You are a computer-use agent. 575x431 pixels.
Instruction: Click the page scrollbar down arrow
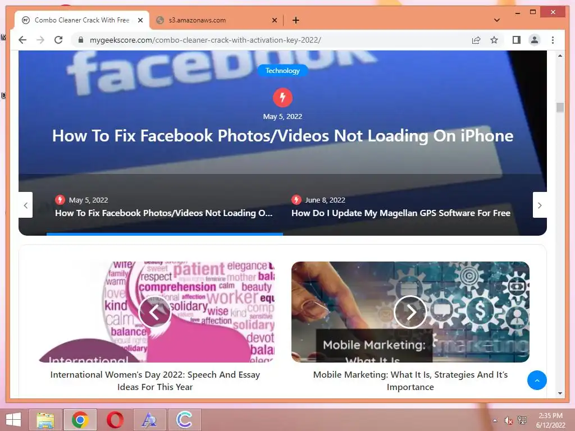[560, 393]
